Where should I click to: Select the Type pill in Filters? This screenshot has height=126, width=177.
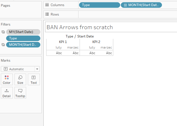[x=23, y=38]
